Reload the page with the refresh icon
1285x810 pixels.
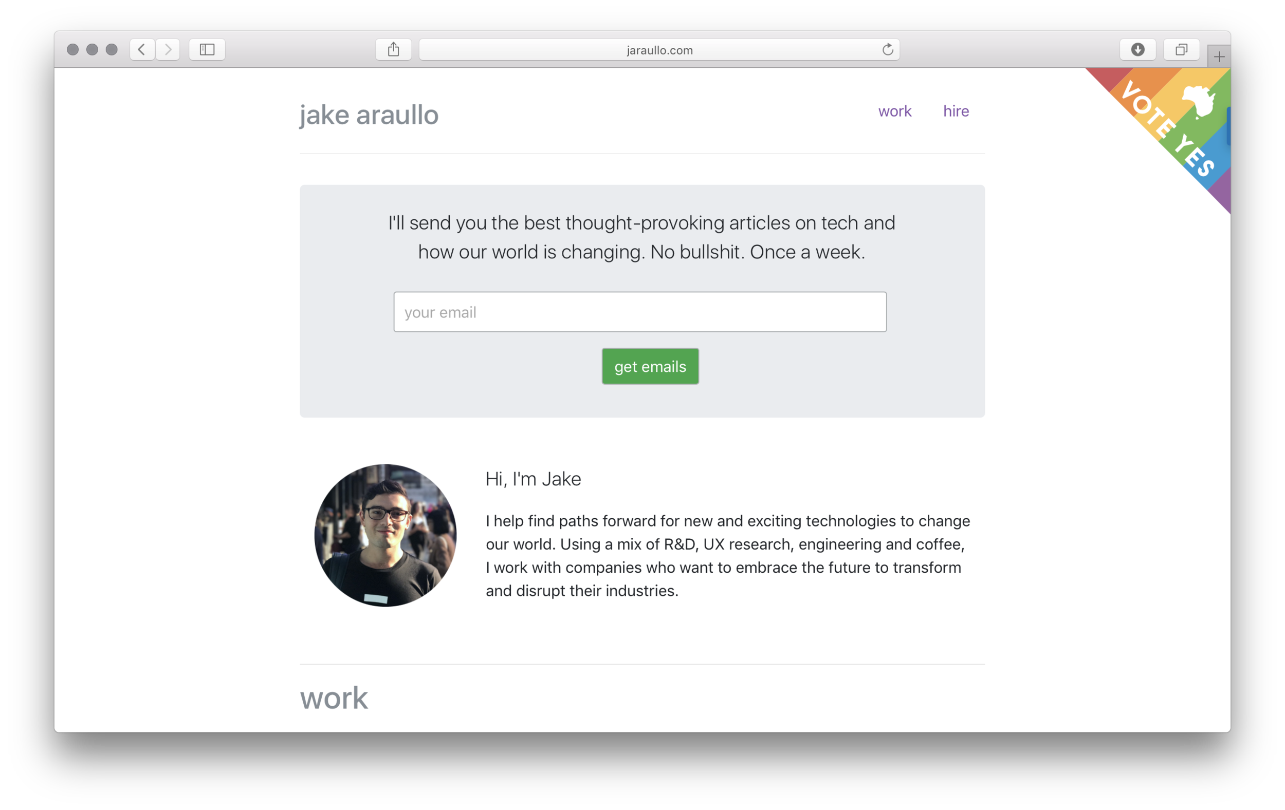pos(888,50)
